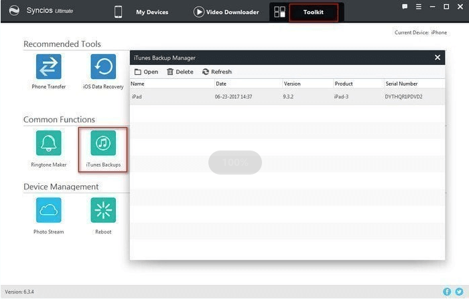Open the Syncios Twitter page icon
The height and width of the screenshot is (299, 469).
459,292
